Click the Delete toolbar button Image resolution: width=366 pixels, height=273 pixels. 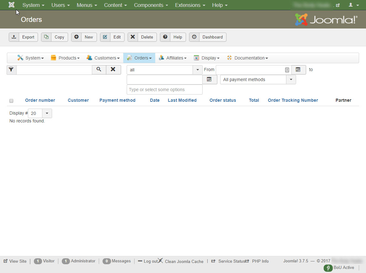142,37
